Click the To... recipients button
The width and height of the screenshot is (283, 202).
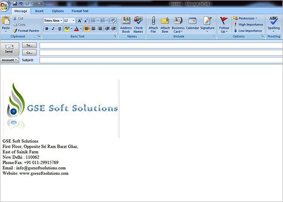30,45
